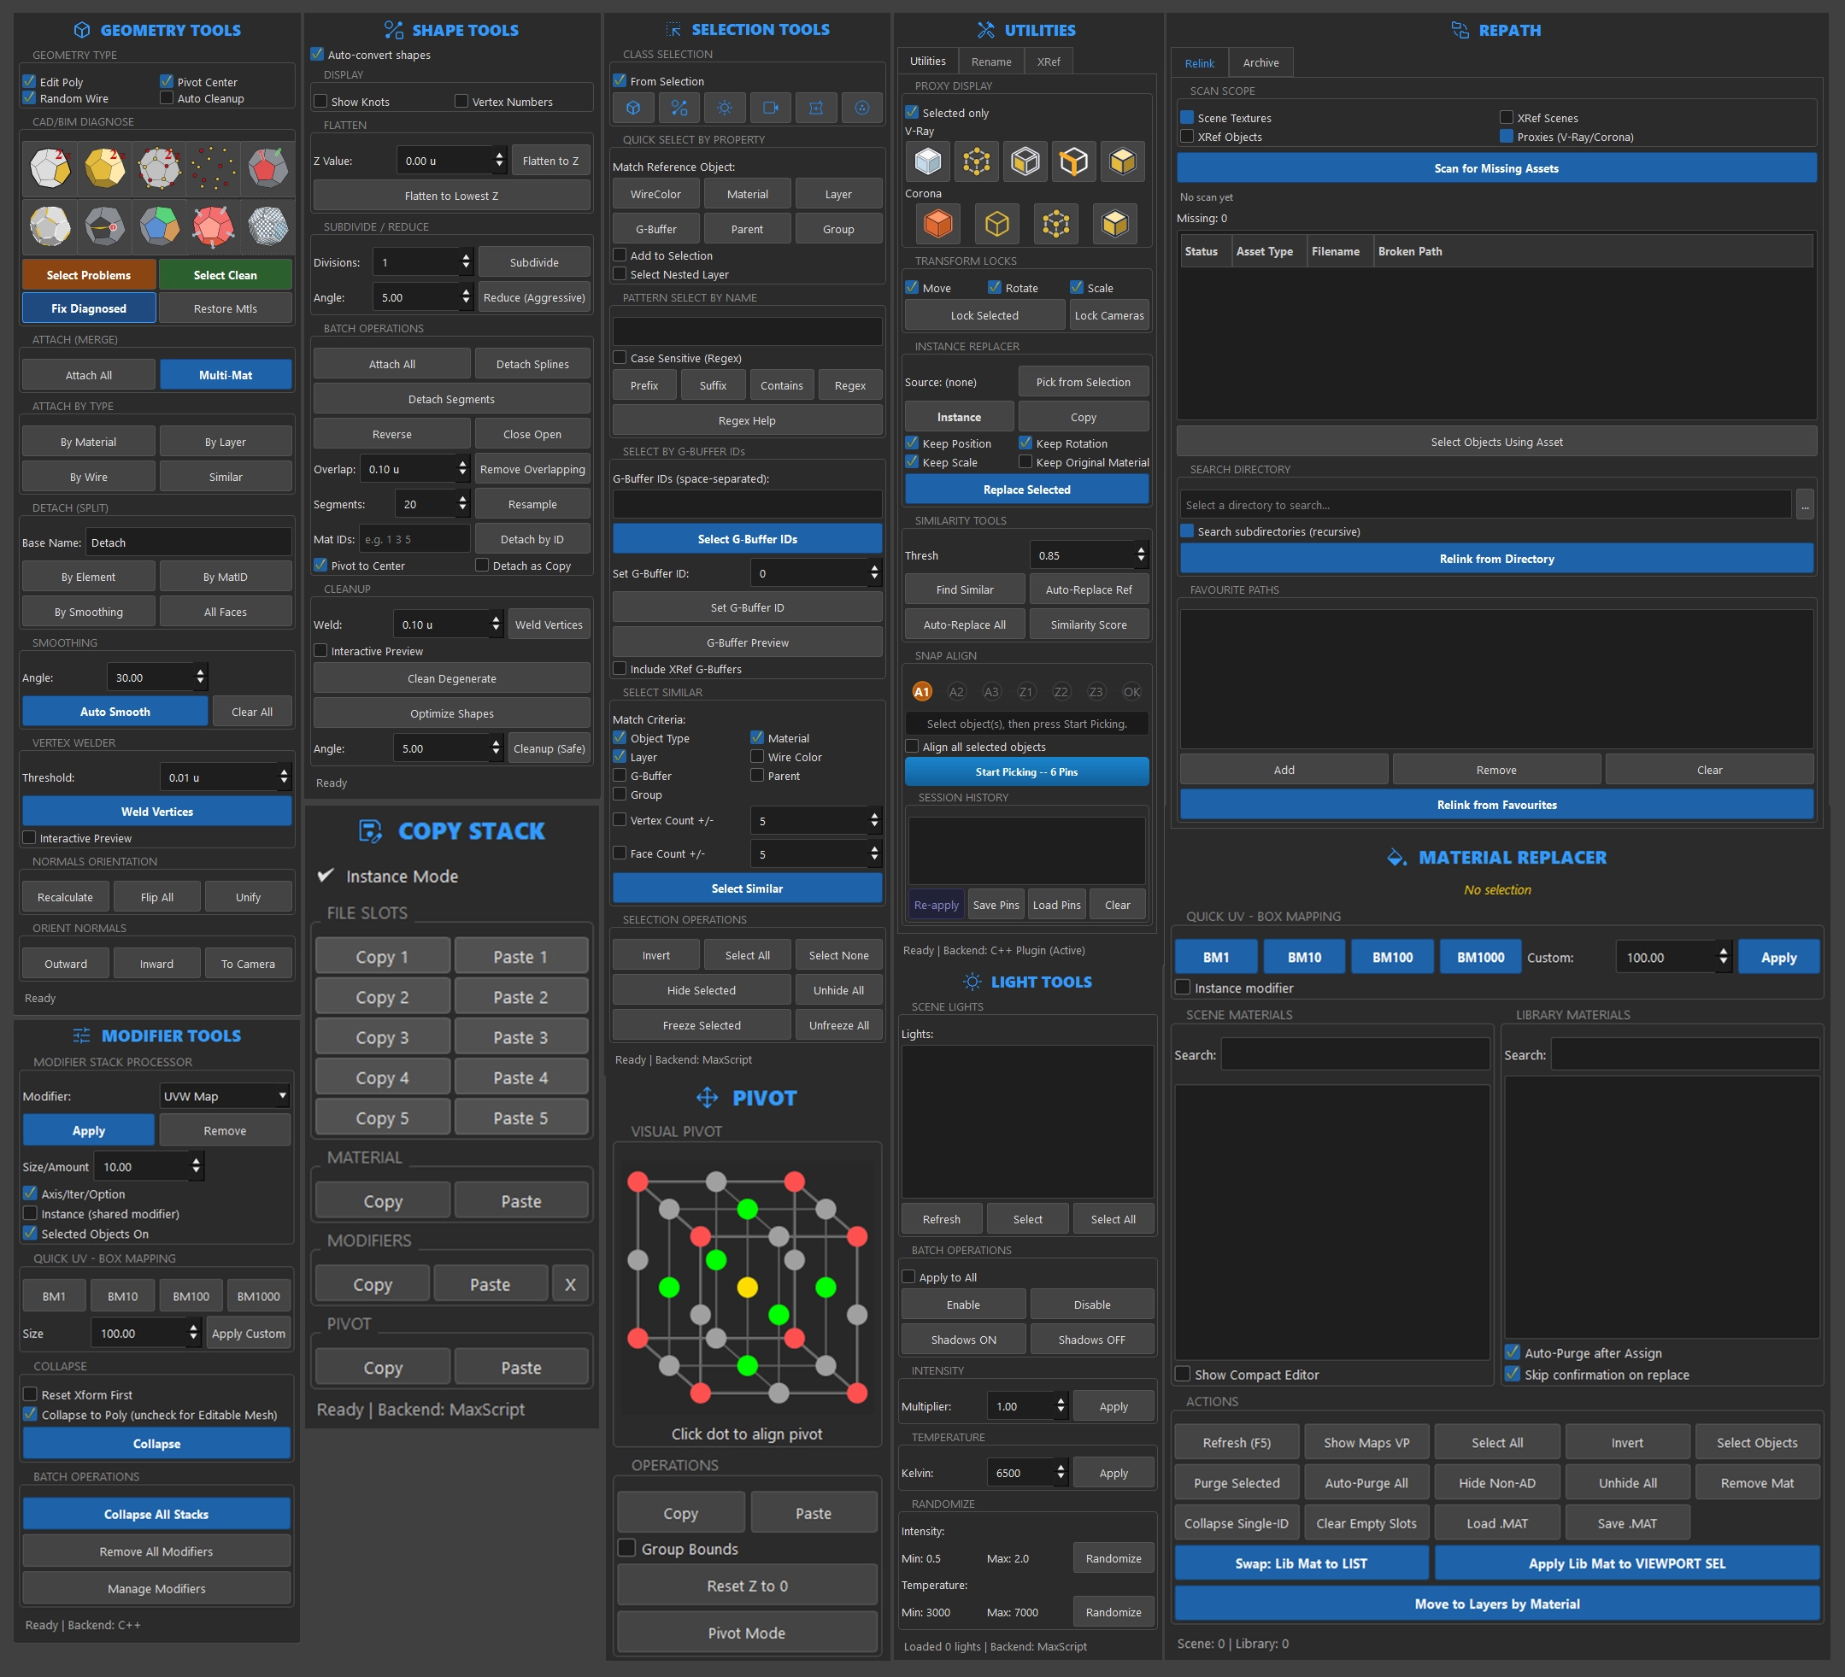Open the Archive tab in Repath

(x=1260, y=62)
